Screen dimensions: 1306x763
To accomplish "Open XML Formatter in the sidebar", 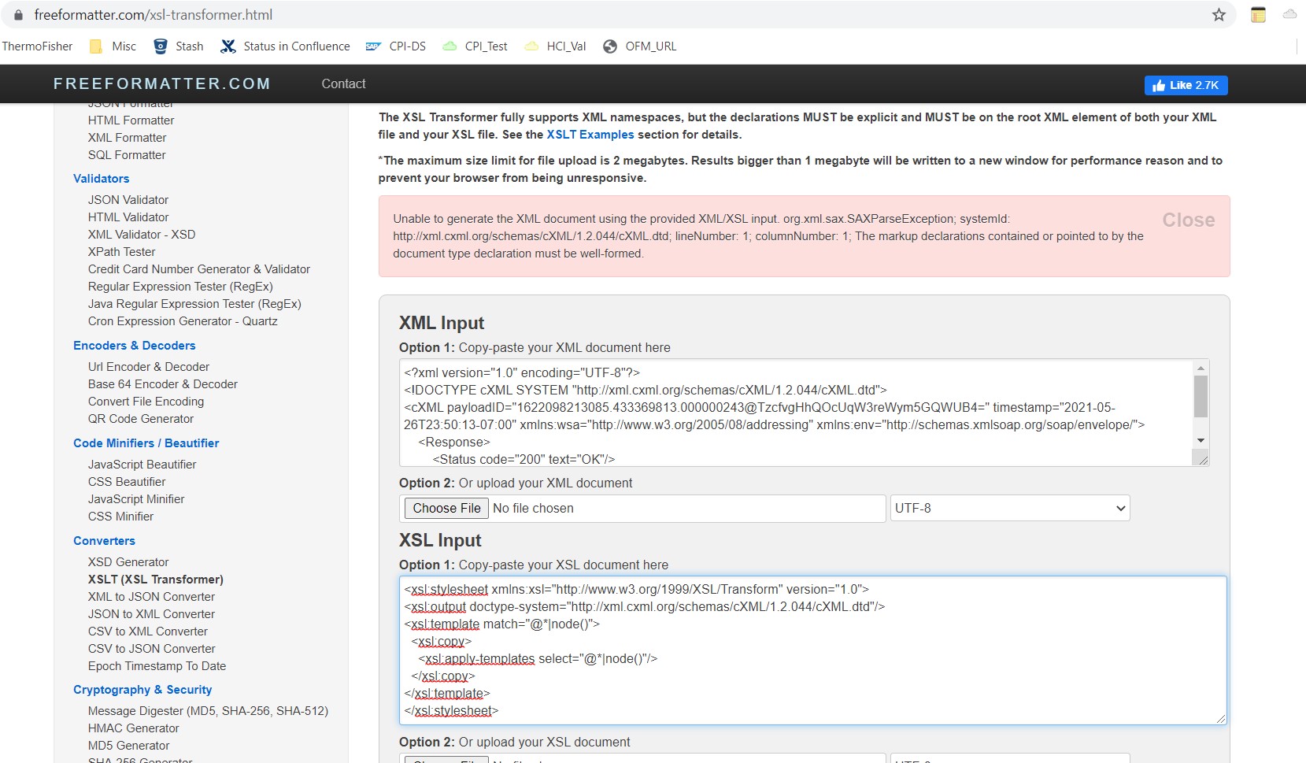I will pos(127,138).
